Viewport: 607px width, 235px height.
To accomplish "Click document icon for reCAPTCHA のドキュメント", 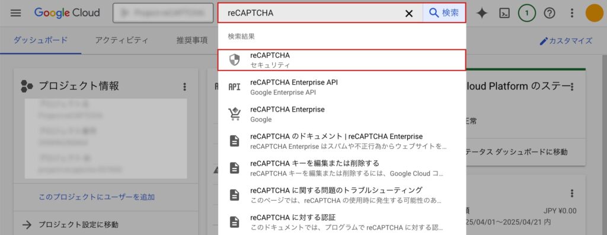I will [x=235, y=141].
